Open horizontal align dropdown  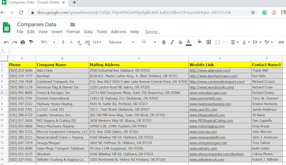[235, 42]
